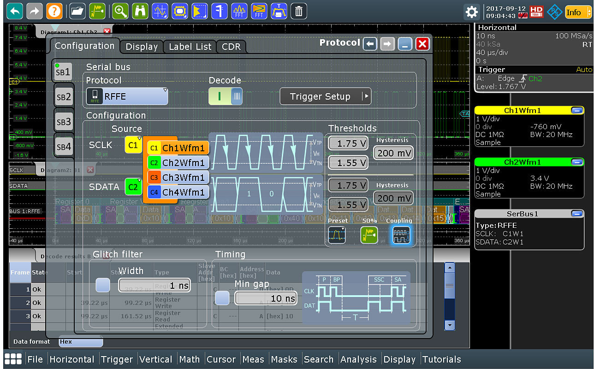Open the SCLK source C1 dropdown
Screen dimensions: 594x369
click(x=133, y=145)
